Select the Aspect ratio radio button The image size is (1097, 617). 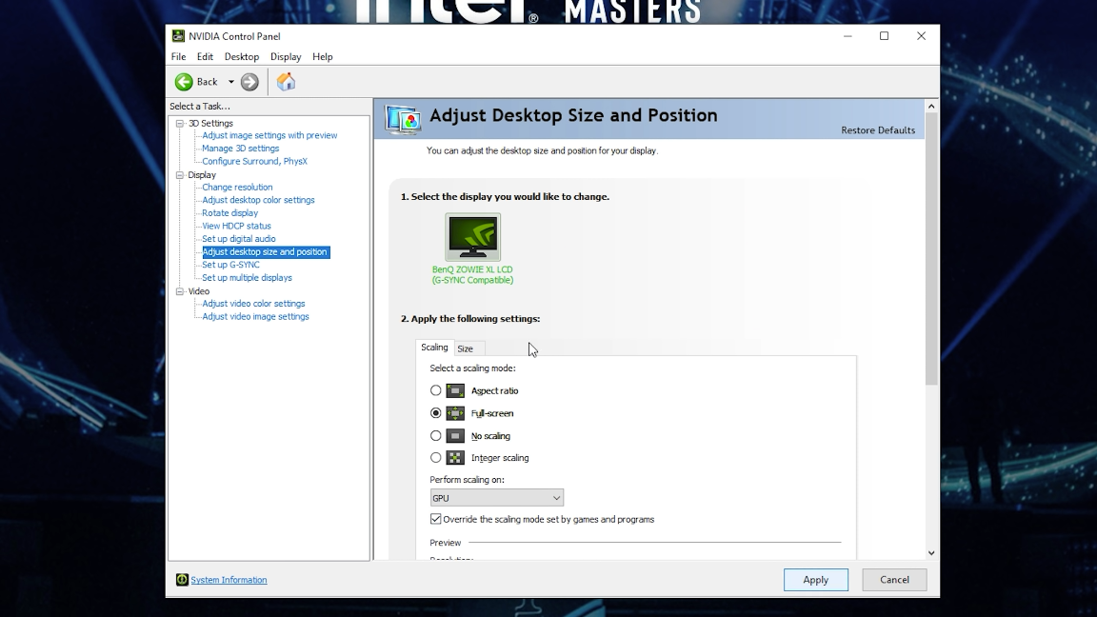click(x=436, y=390)
